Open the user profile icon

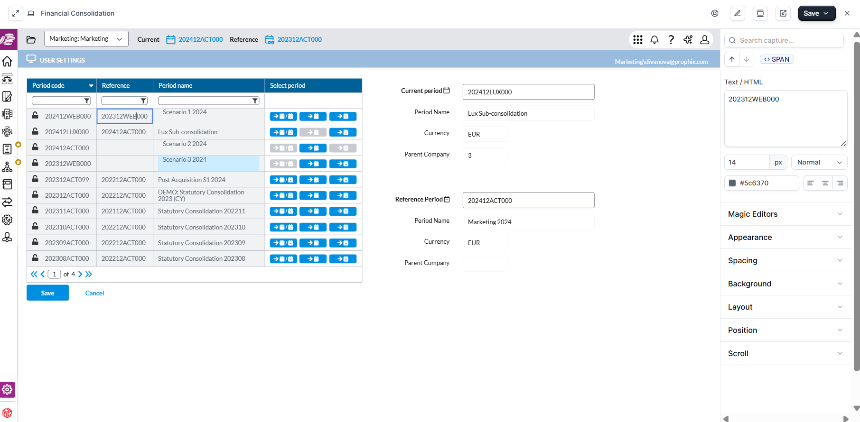705,40
